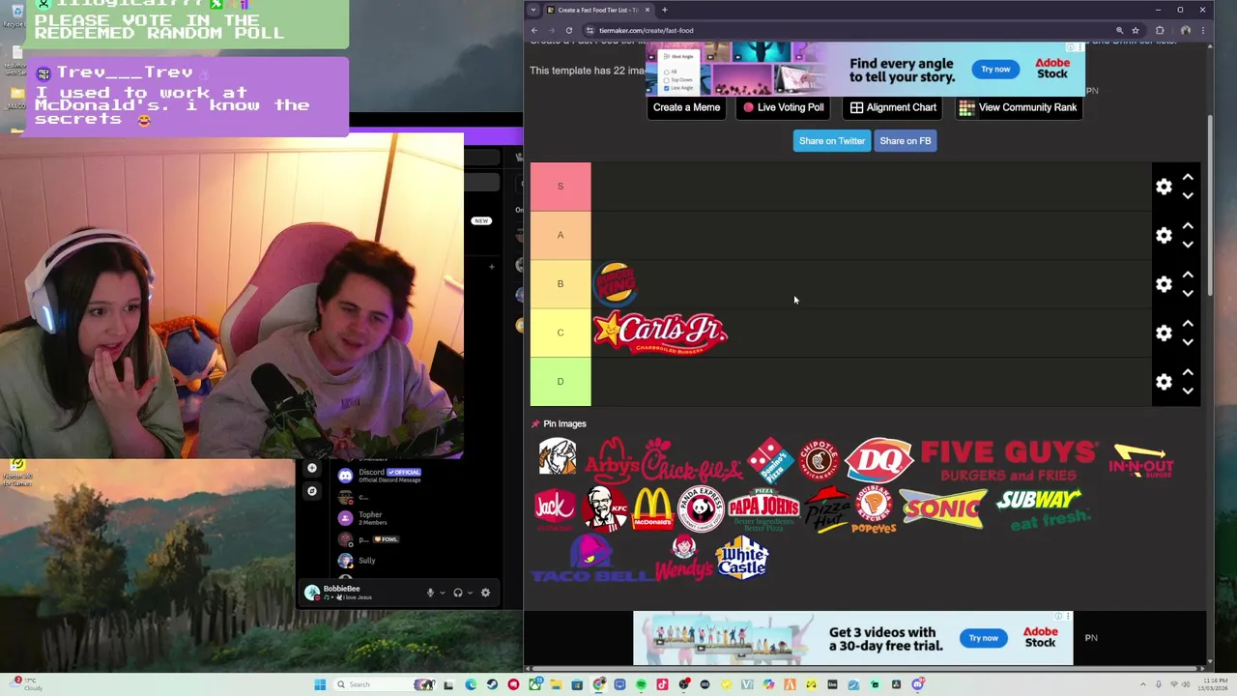Screen dimensions: 1237x696
Task: Select the Five Guys logo
Action: (x=1010, y=460)
